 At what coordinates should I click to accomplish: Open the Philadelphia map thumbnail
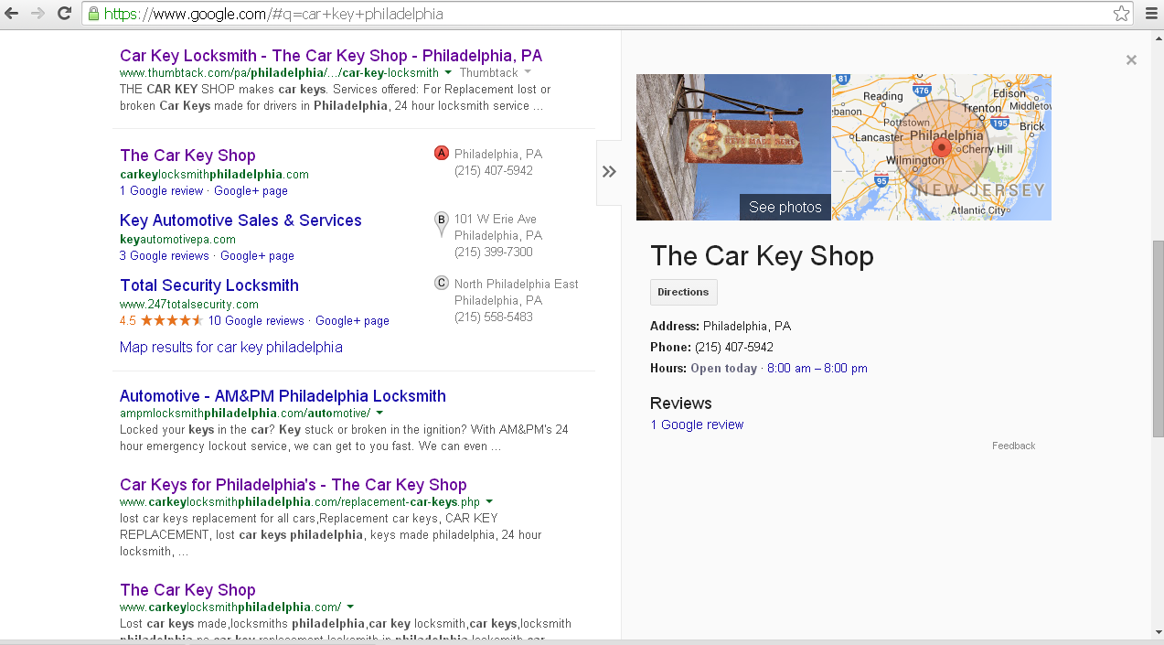(942, 147)
